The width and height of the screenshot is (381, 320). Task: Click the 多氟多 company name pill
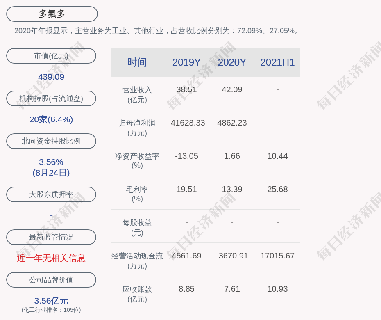point(52,14)
